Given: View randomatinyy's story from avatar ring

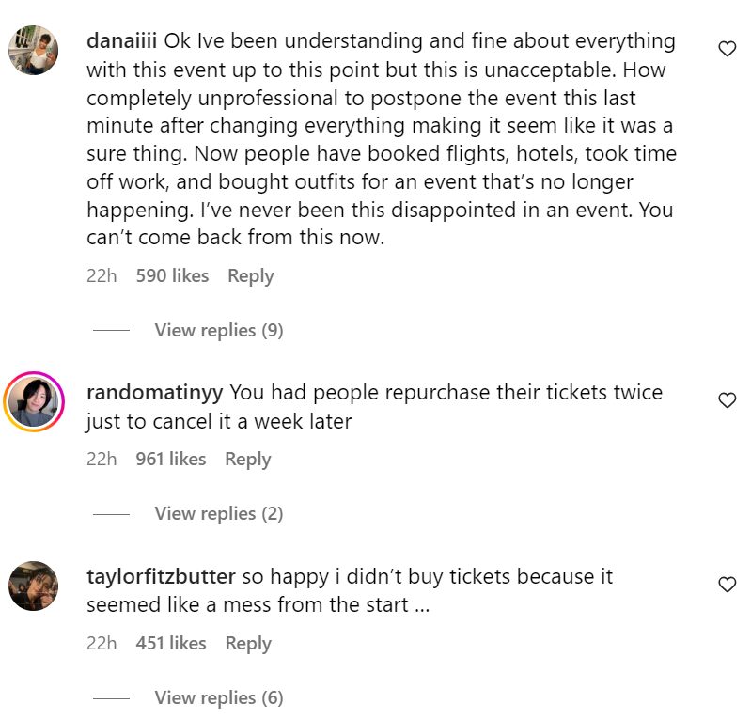Looking at the screenshot, I should 34,401.
